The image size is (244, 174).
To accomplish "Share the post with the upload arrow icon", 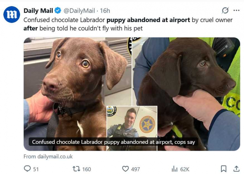I will pyautogui.click(x=237, y=169).
